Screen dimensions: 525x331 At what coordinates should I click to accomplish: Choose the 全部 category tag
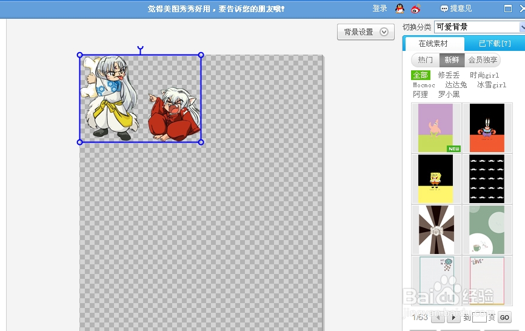[421, 75]
